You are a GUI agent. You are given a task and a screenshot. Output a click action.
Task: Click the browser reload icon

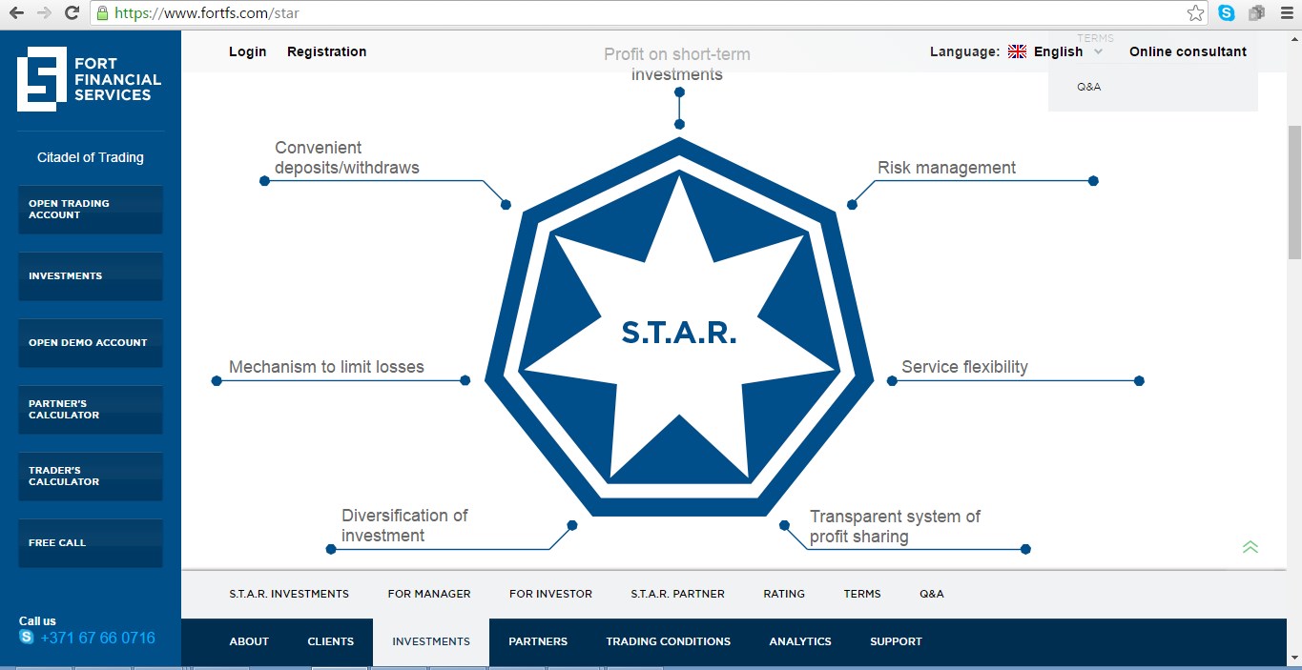tap(72, 13)
